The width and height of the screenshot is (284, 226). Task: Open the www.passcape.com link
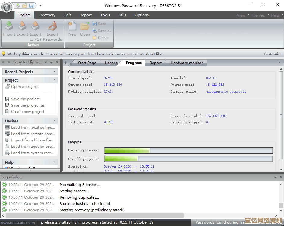click(x=18, y=222)
